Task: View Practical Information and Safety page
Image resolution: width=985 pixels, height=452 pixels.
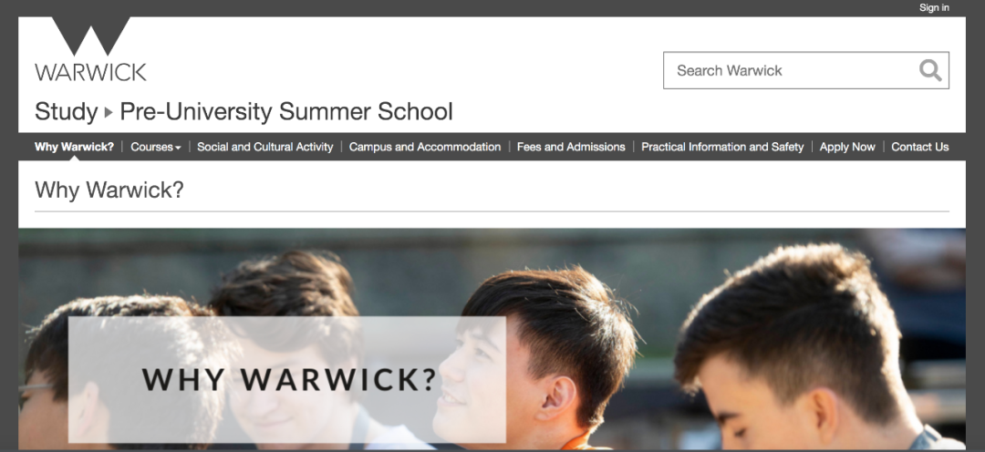Action: (722, 147)
